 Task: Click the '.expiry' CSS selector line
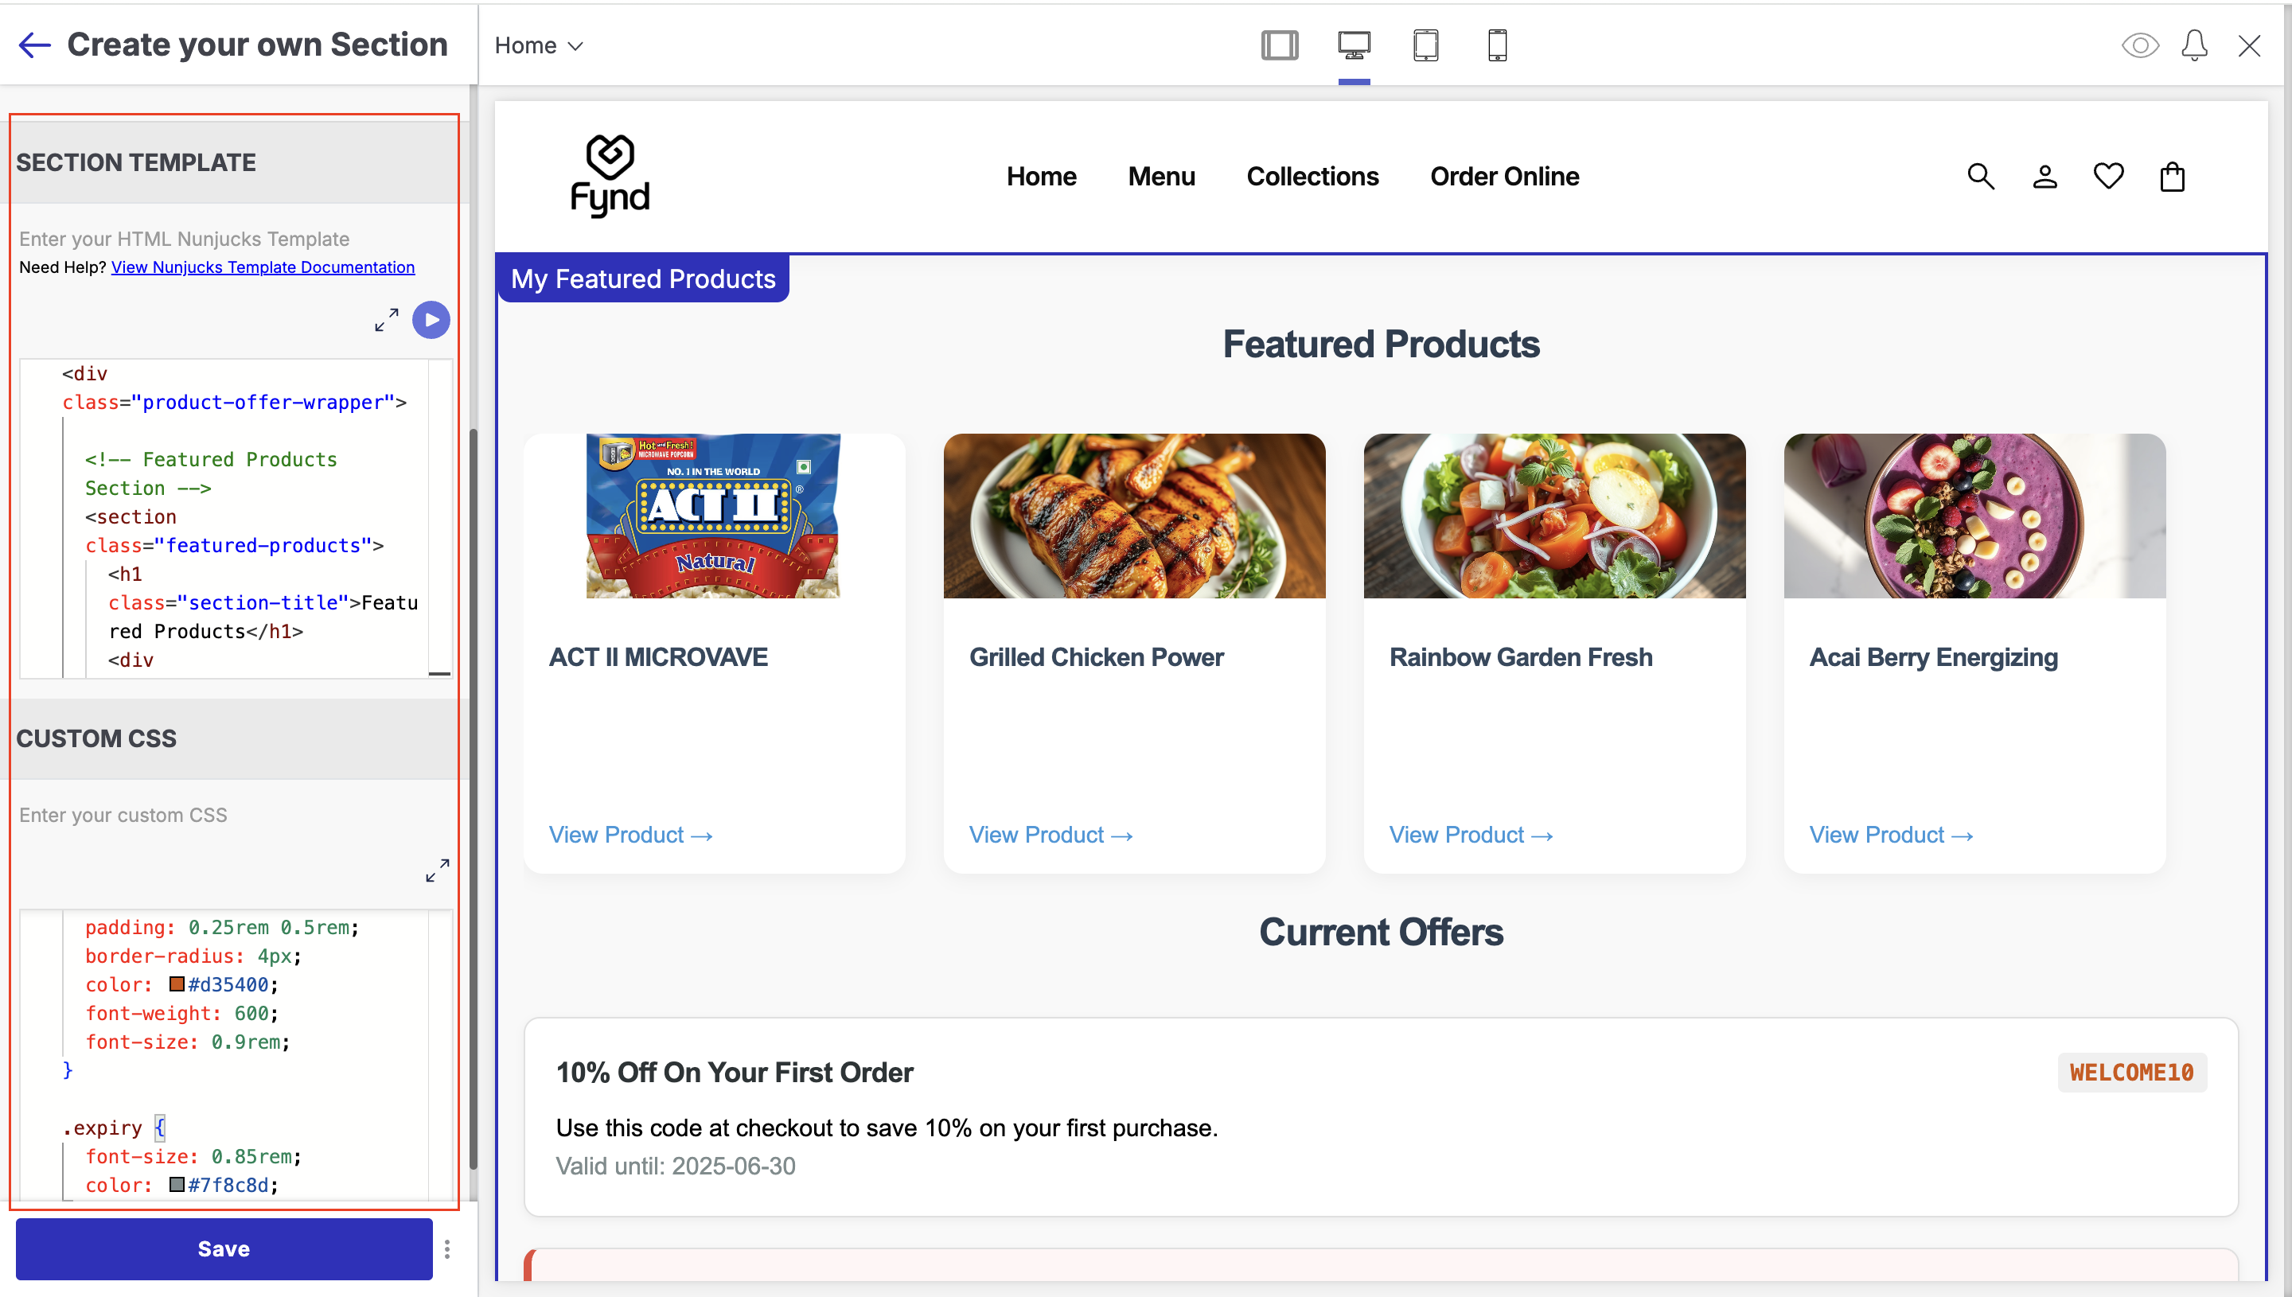[x=113, y=1127]
